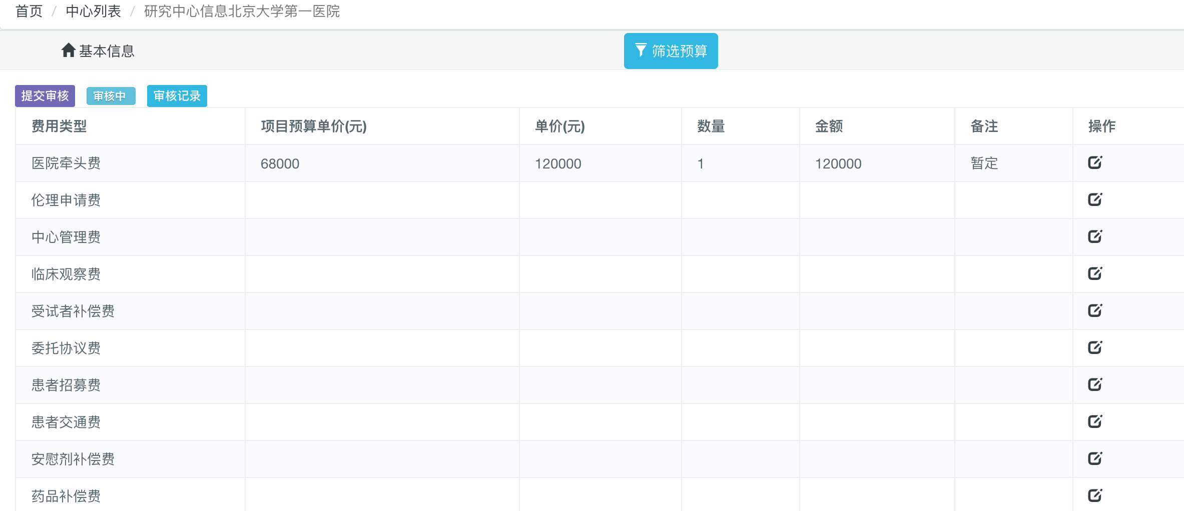Edit the 中心管理费 row

click(1095, 236)
